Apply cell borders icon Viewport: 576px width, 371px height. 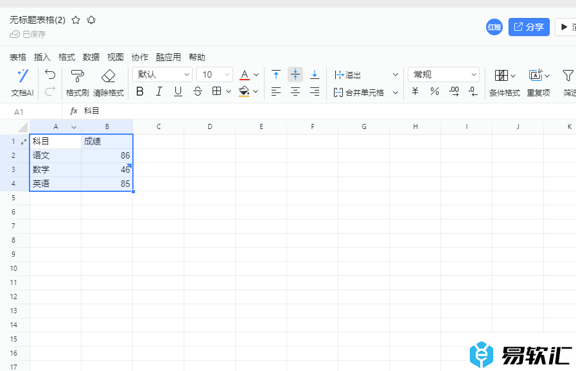(217, 91)
